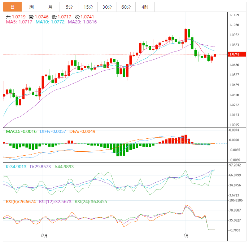The width and height of the screenshot is (249, 245).
Task: Click the 97.2842 KDJ axis label
Action: click(235, 165)
